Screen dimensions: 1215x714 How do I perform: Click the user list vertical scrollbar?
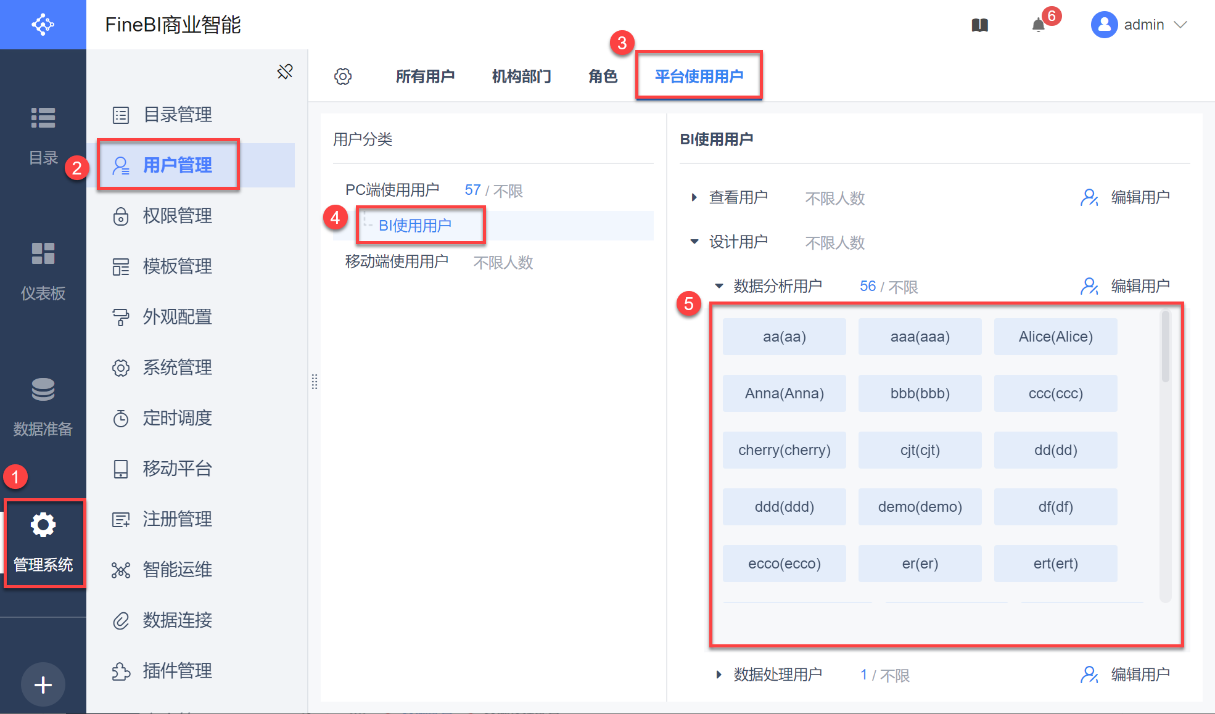[1165, 347]
